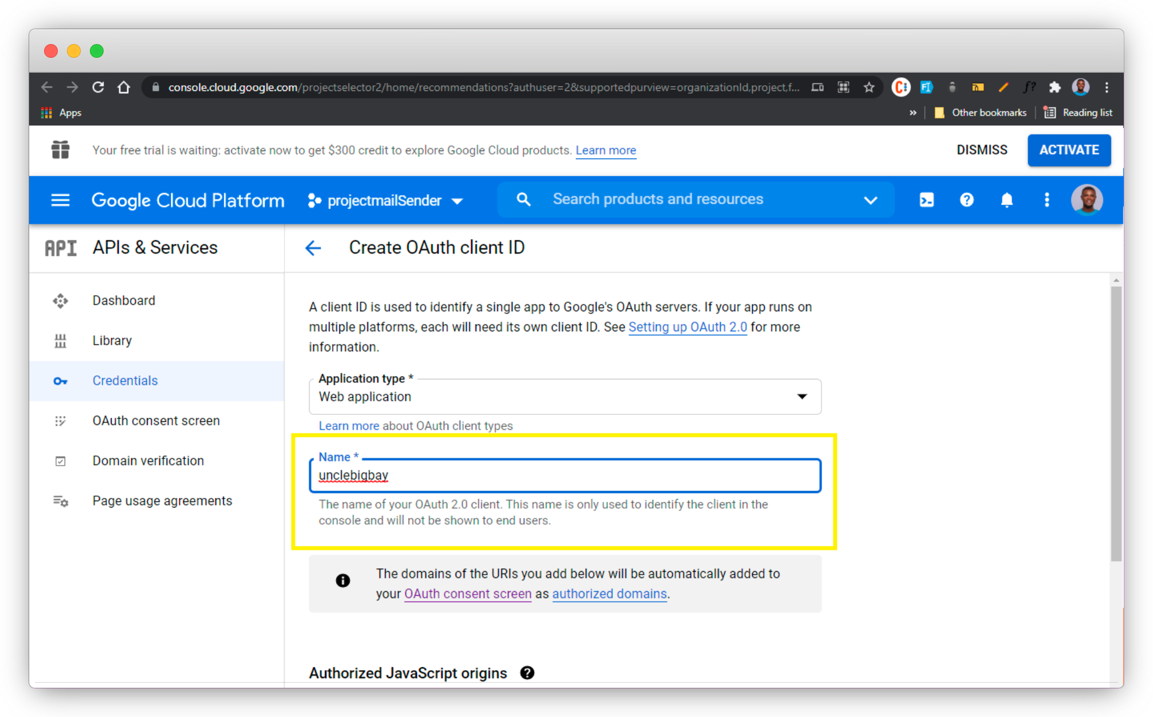The image size is (1153, 717).
Task: Click the APIs & Services header
Action: coord(155,248)
